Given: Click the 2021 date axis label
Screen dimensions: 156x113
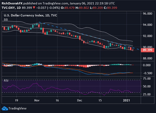Looking at the screenshot, I should point(126,100).
